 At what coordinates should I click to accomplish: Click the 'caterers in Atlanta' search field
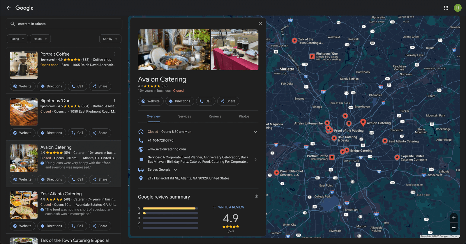64,24
